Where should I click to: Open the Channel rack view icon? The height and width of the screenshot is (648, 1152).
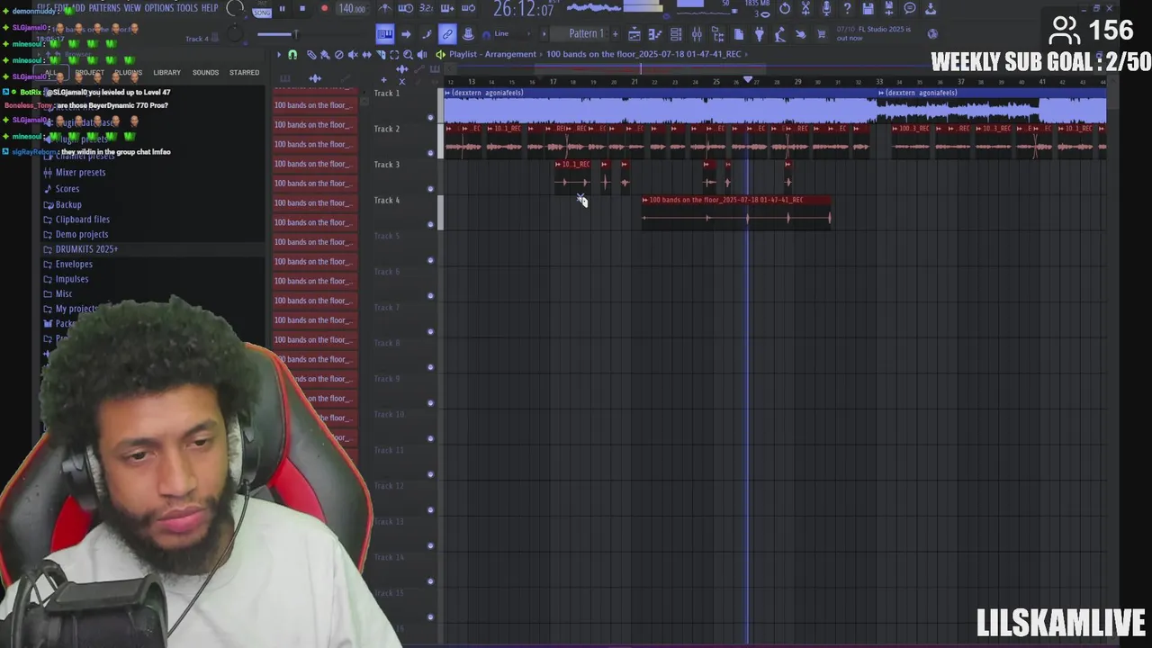click(x=676, y=34)
